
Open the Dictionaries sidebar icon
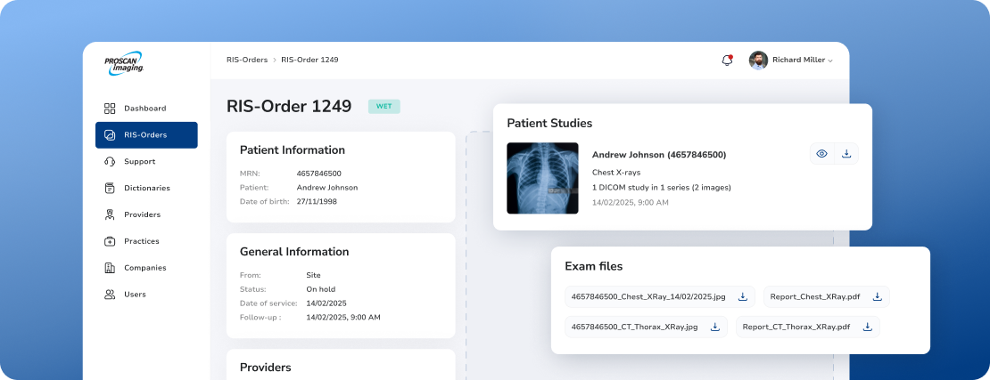[x=110, y=188]
